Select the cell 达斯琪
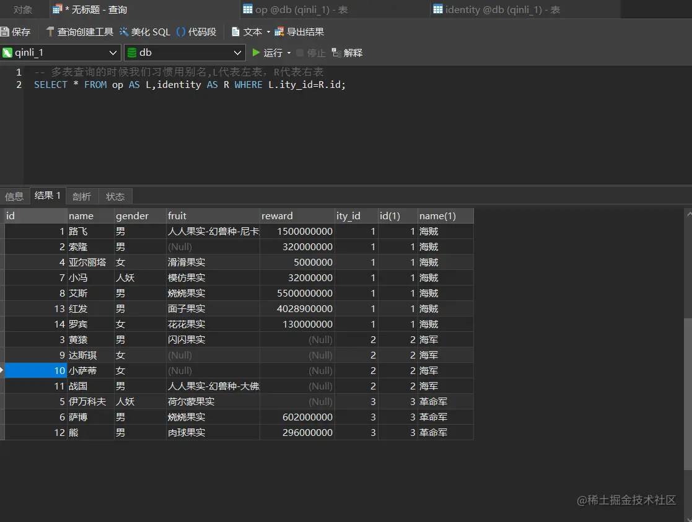692x522 pixels. coord(90,355)
